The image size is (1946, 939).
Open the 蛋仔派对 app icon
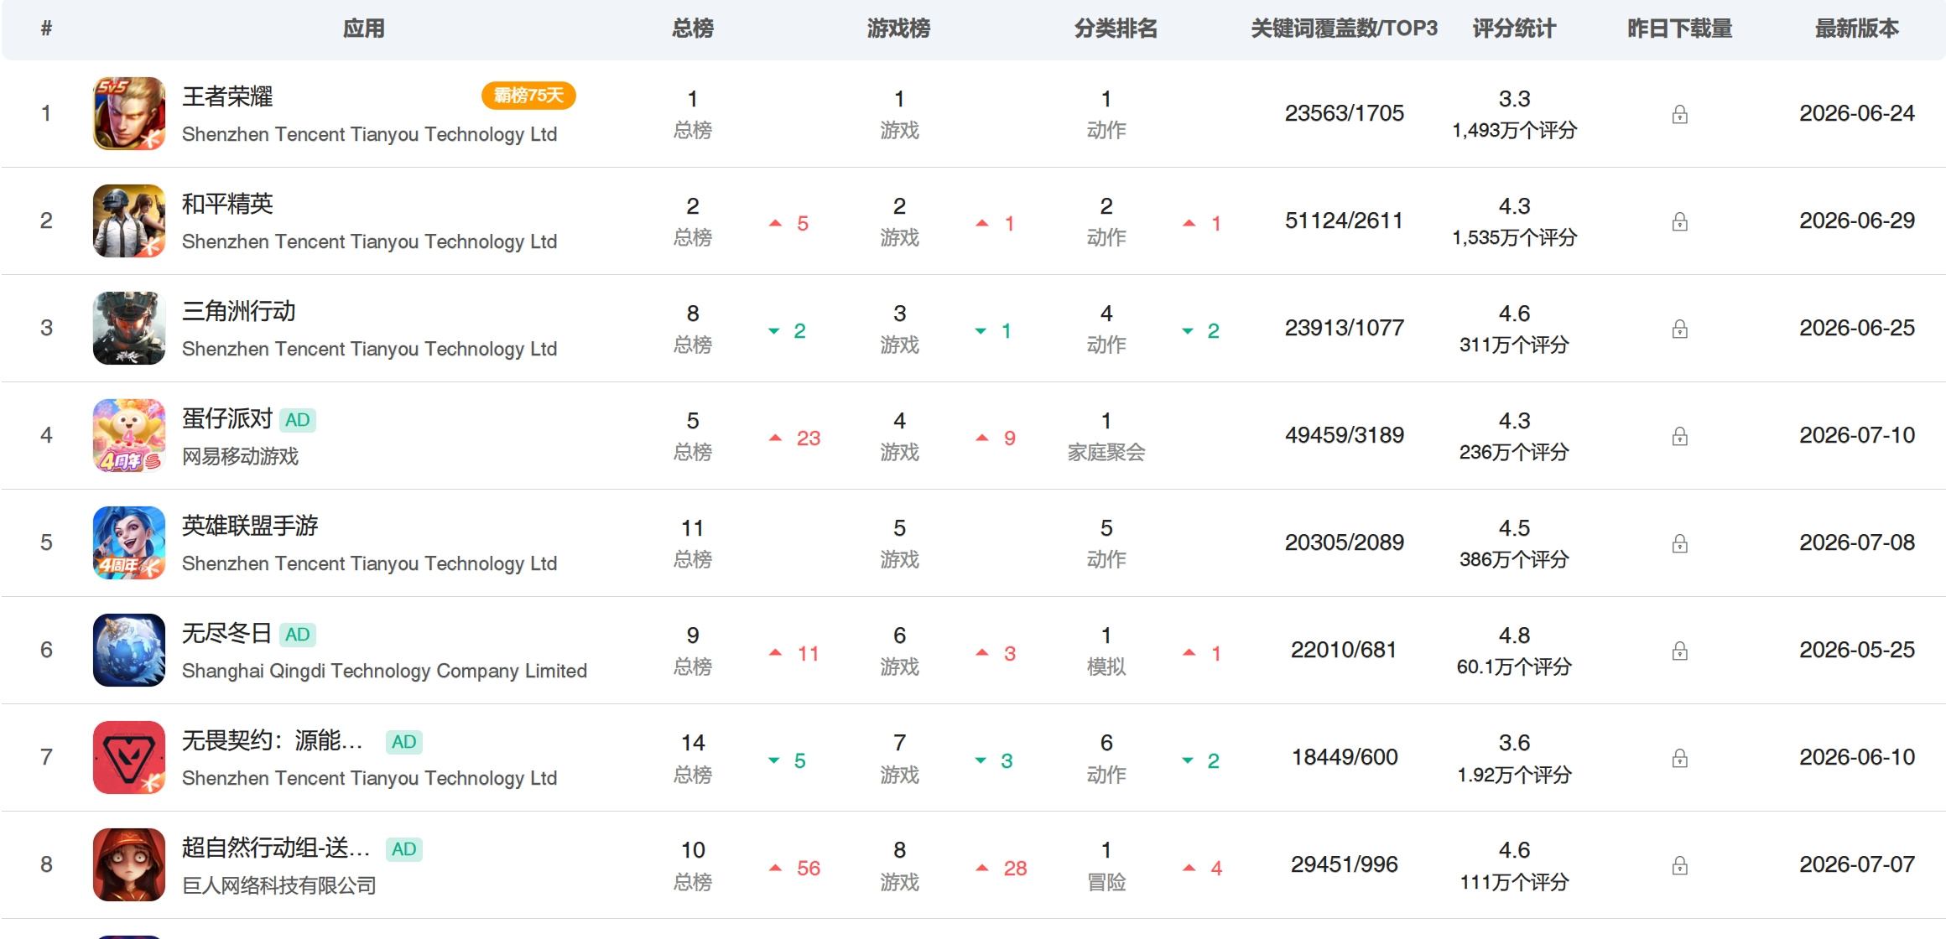(x=128, y=435)
